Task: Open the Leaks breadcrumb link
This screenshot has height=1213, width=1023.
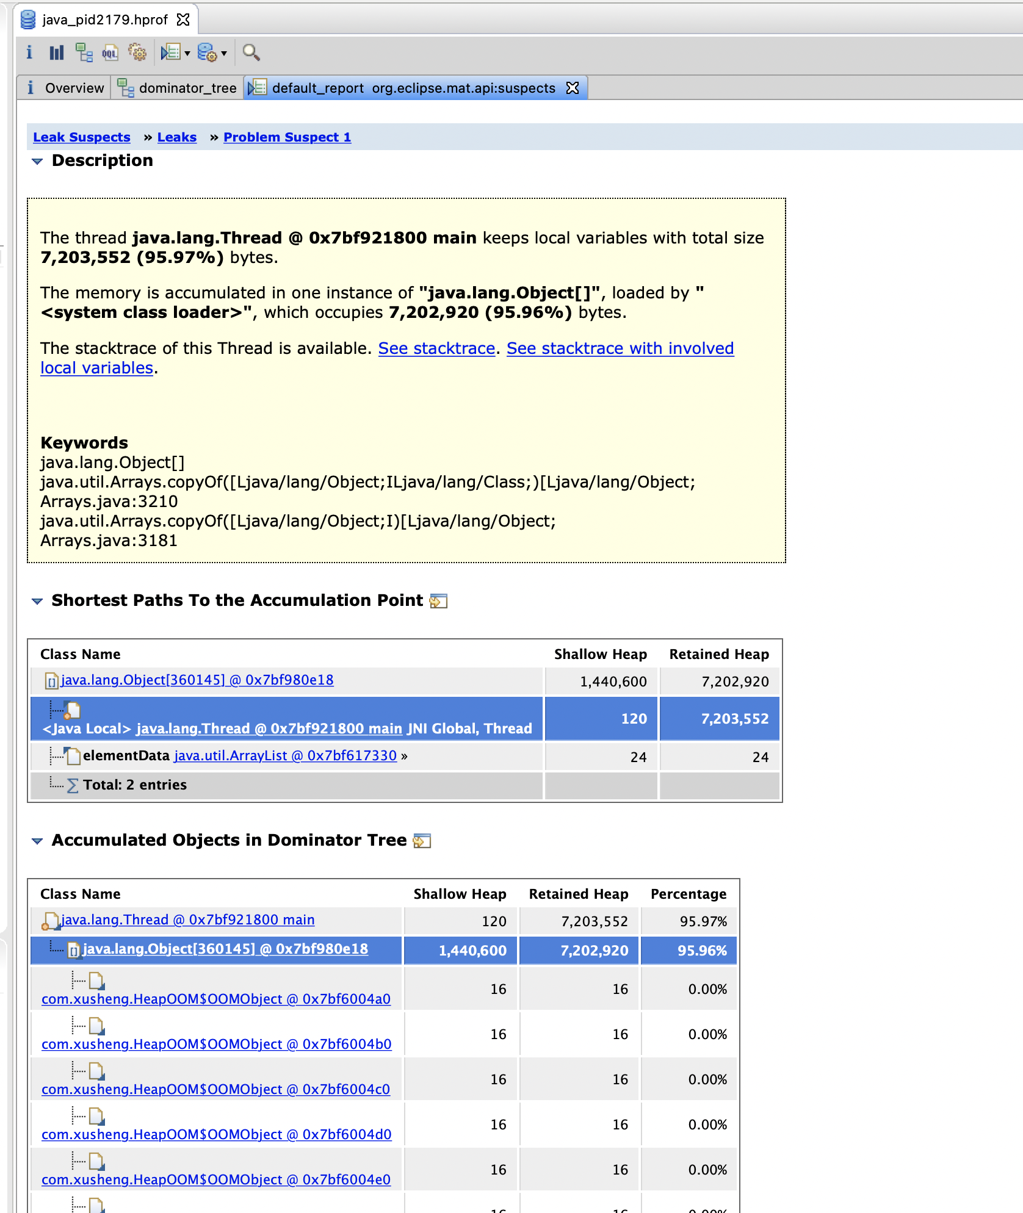Action: tap(177, 137)
